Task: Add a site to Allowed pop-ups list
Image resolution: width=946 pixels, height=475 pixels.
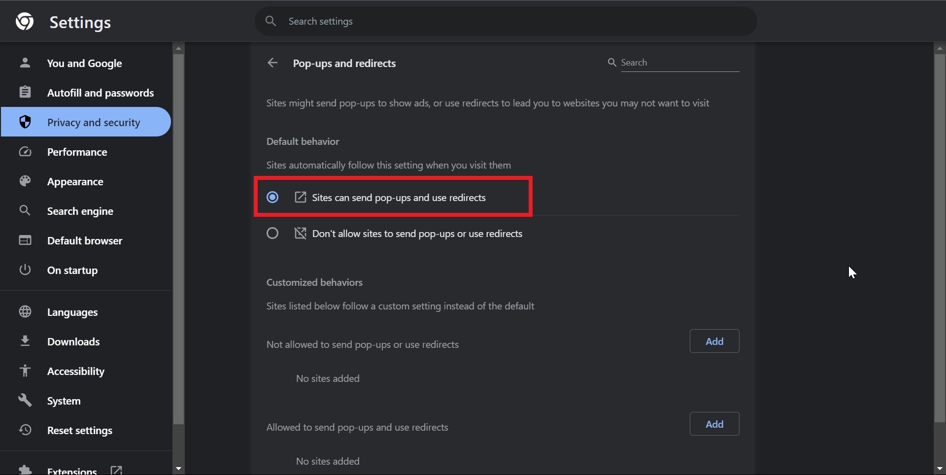Action: (x=714, y=424)
